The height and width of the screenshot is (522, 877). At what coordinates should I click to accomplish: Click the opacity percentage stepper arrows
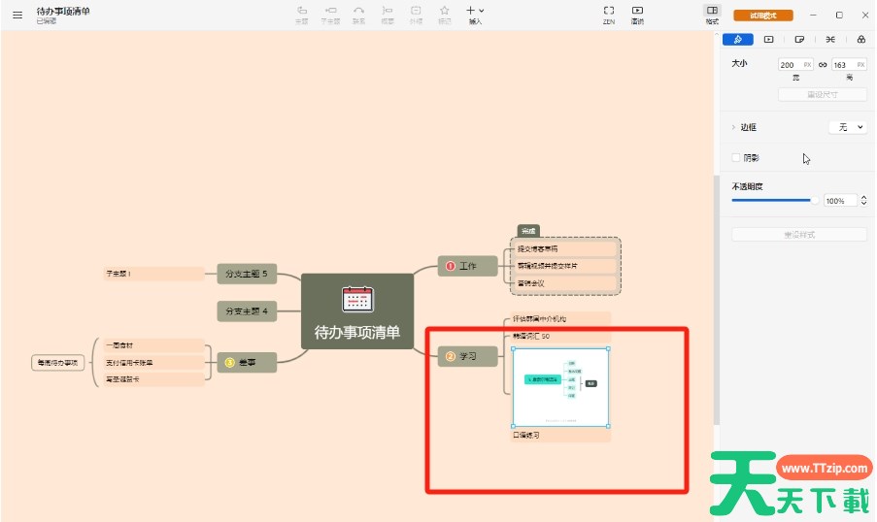click(x=863, y=201)
